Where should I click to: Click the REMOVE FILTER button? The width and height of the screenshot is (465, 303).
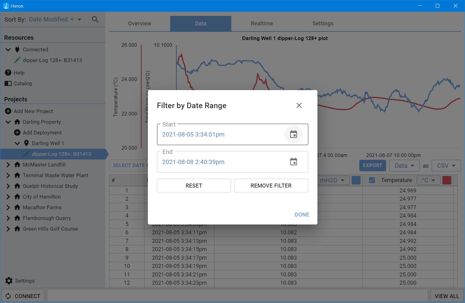point(271,186)
